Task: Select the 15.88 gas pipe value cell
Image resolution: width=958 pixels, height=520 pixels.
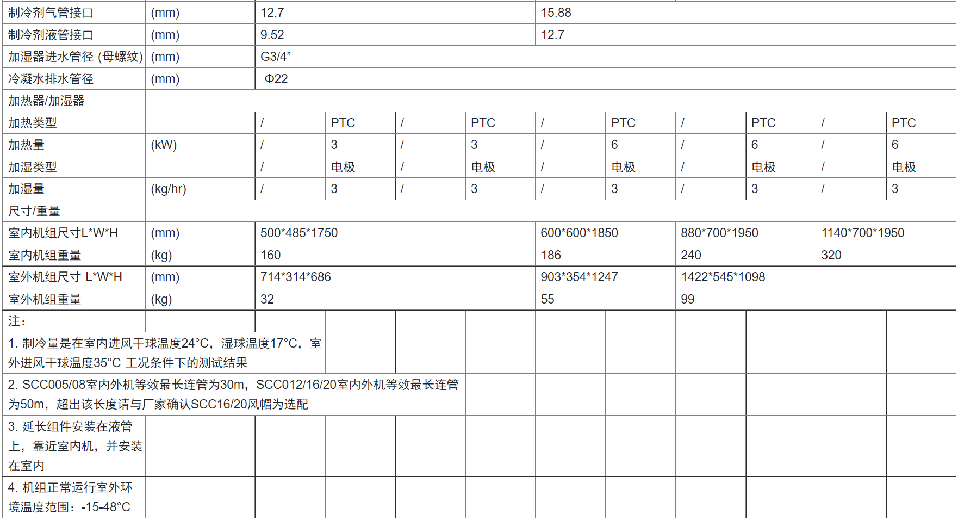Action: [x=556, y=13]
